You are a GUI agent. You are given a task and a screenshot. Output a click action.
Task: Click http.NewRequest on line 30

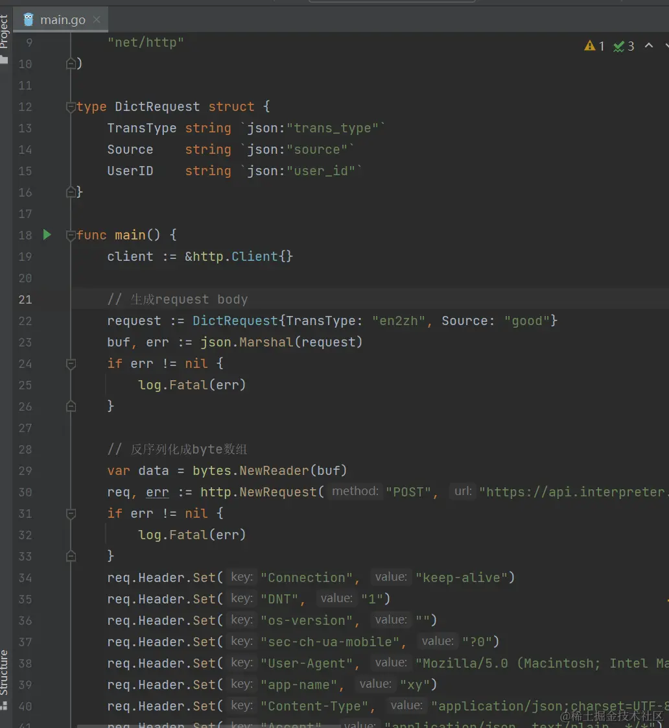pos(259,492)
